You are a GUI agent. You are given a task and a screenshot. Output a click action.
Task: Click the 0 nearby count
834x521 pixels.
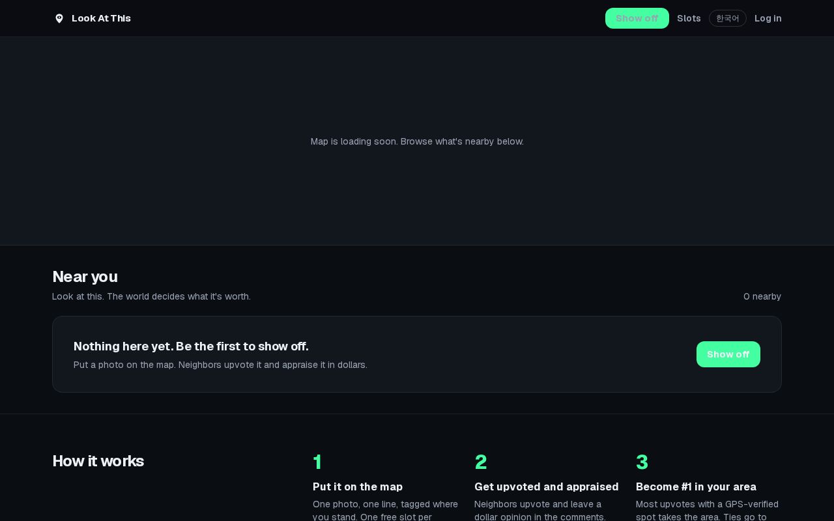[x=762, y=296]
